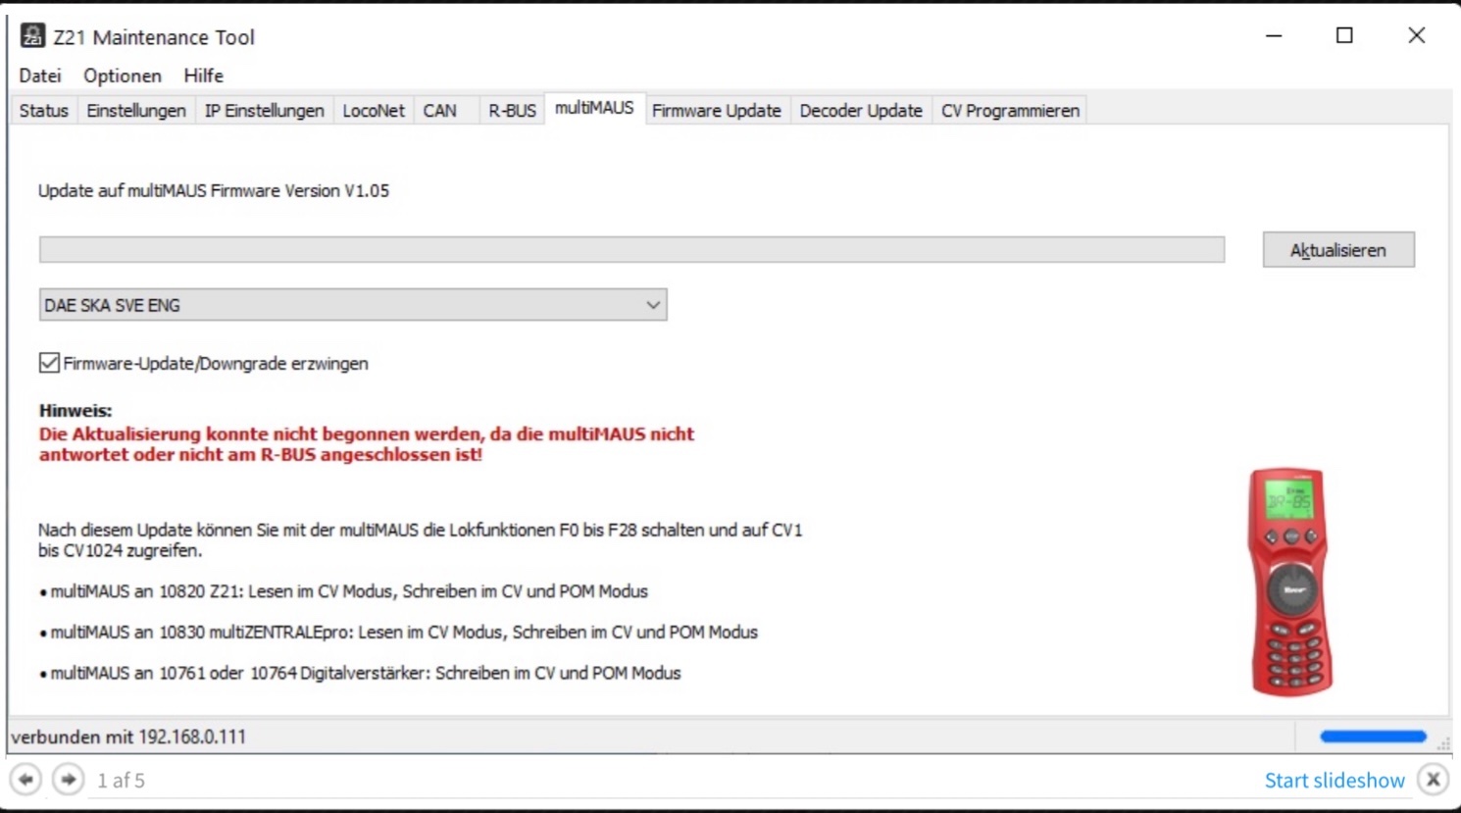Switch to the Decoder Update tab
This screenshot has width=1461, height=813.
click(x=861, y=111)
